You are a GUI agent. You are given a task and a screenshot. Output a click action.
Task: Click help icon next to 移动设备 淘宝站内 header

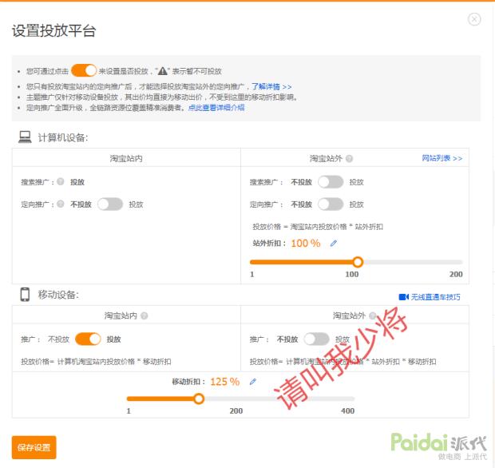[x=145, y=315]
